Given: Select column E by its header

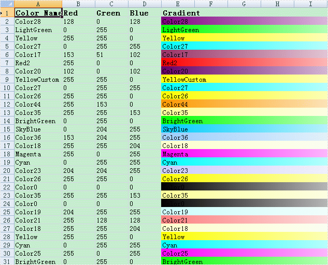Looking at the screenshot, I should click(x=177, y=4).
